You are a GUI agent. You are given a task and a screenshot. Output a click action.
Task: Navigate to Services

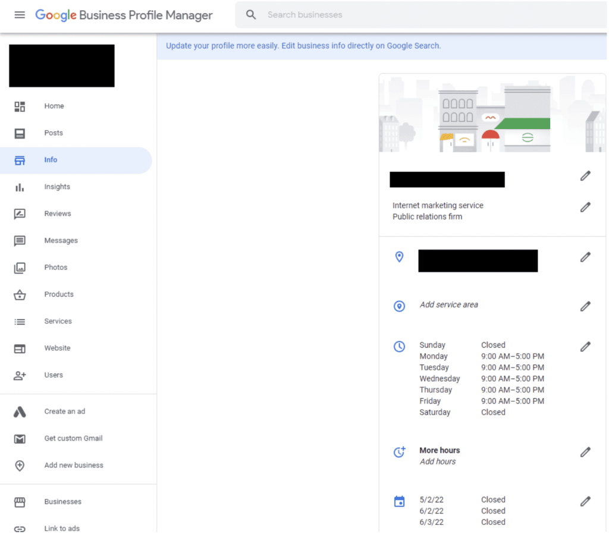click(x=58, y=321)
